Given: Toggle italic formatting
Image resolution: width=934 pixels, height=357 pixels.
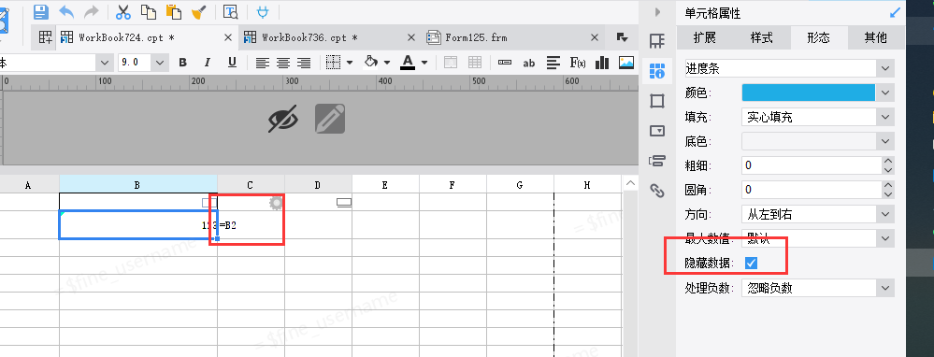Looking at the screenshot, I should [x=208, y=63].
